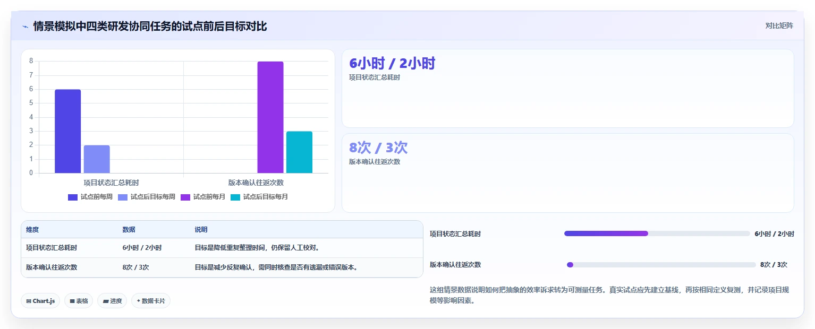Click the note starting 目标是降低重复整理时间

pos(257,248)
